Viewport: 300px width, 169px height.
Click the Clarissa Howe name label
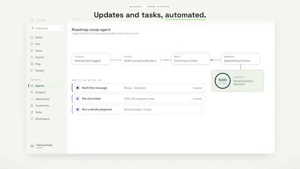(x=44, y=145)
